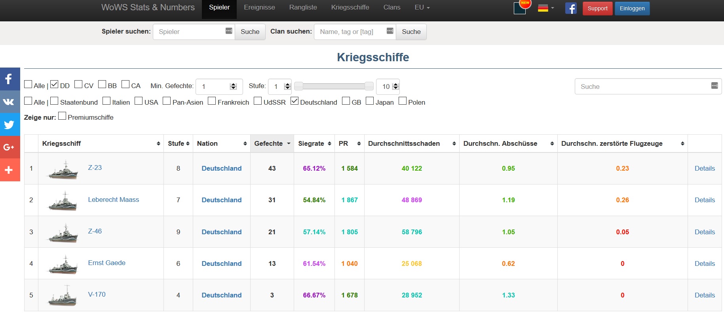Check the Italien nation checkbox

coord(106,101)
